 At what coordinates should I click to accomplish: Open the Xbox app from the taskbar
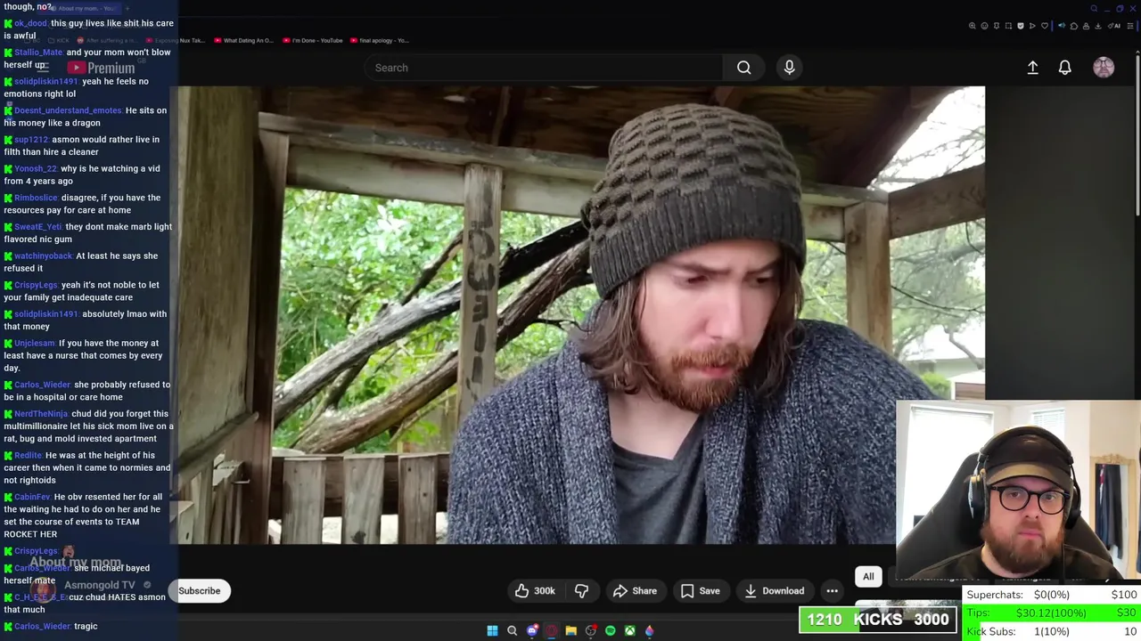point(630,630)
